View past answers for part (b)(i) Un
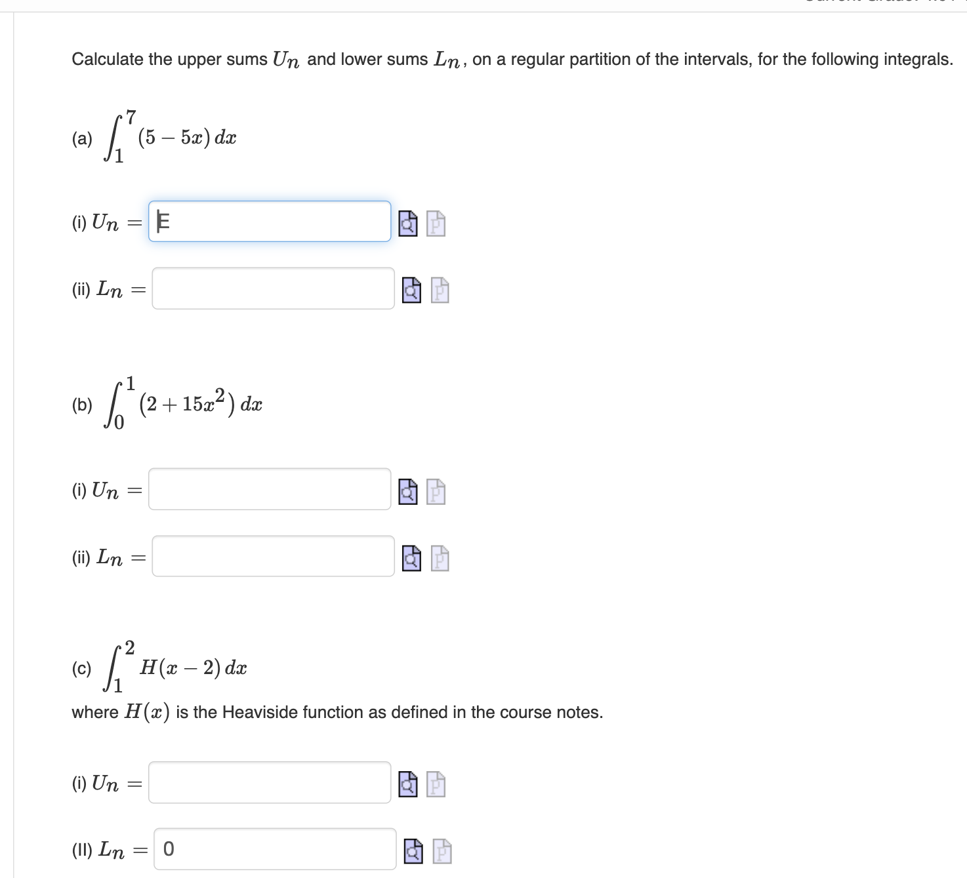Viewport: 967px width, 878px height. click(x=436, y=492)
